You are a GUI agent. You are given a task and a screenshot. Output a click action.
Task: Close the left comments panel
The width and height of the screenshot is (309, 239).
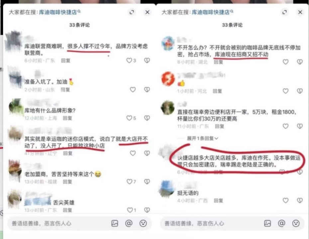coord(147,12)
